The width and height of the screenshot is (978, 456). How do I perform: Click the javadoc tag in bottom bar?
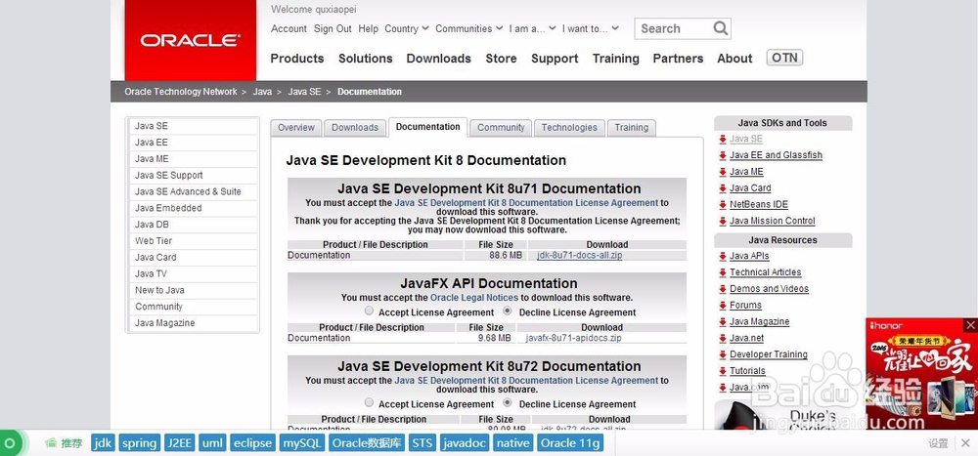[465, 443]
